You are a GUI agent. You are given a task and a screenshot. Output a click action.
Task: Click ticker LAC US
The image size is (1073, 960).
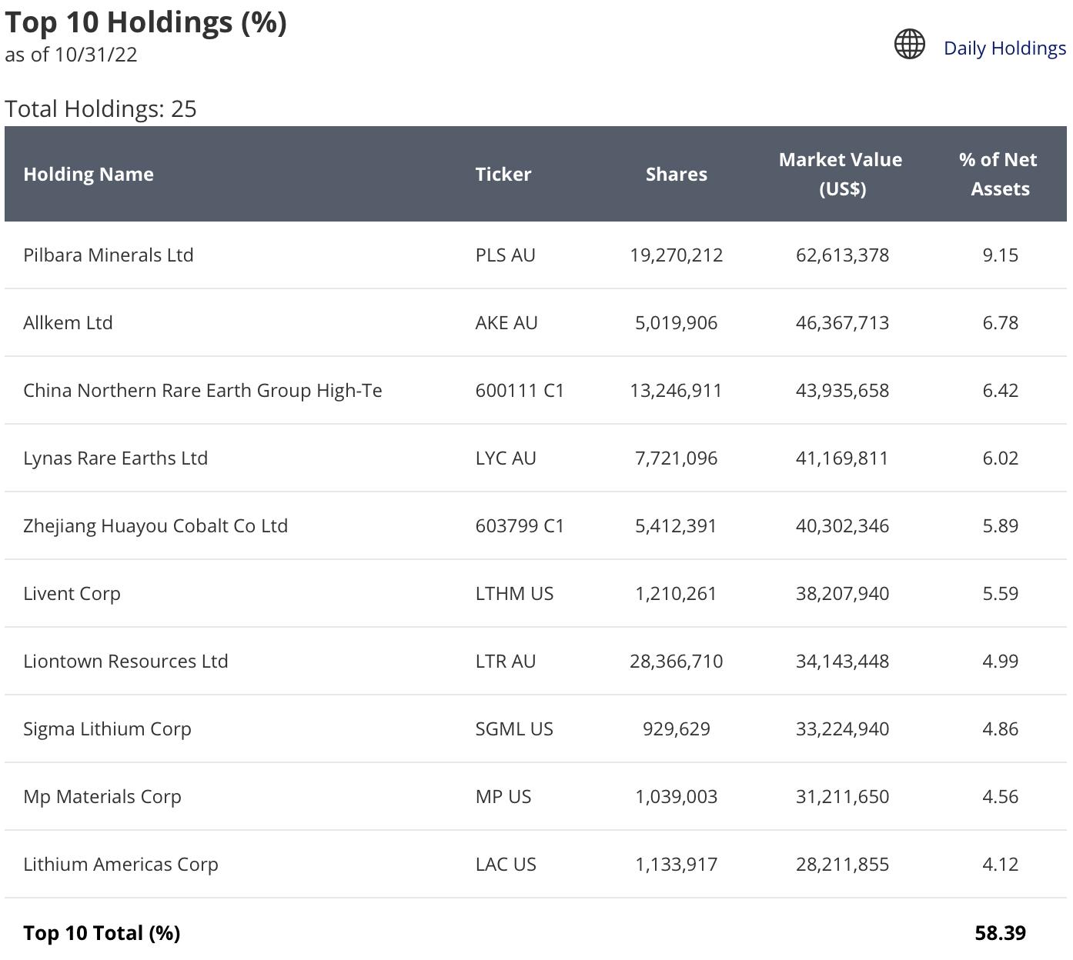506,864
